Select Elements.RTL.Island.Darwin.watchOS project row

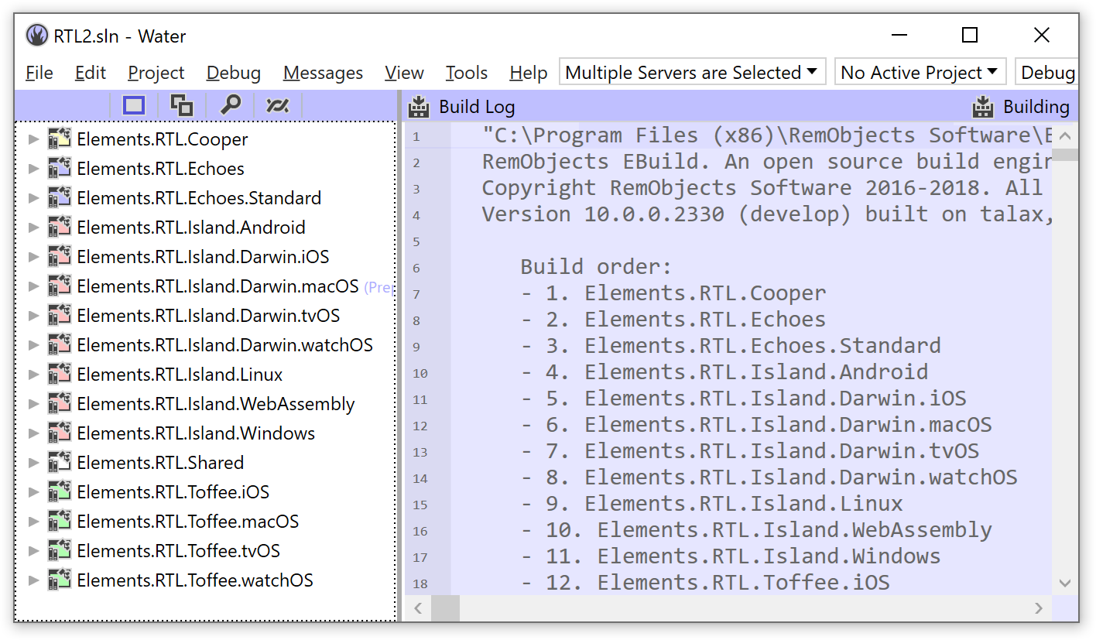coord(206,345)
